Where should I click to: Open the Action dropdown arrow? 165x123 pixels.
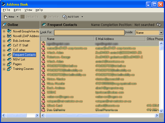pyautogui.click(x=82, y=17)
